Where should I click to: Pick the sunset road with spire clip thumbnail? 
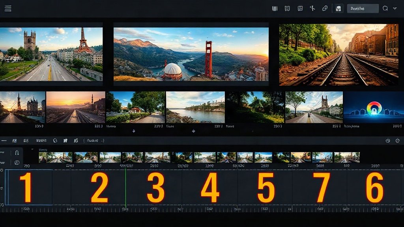[22, 107]
